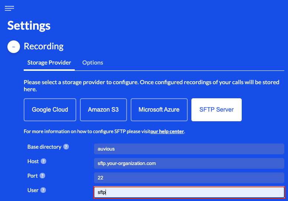Click the Settings page heading
The image size is (288, 201).
pyautogui.click(x=29, y=26)
